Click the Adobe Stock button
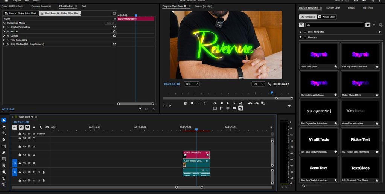The width and height of the screenshot is (385, 194). 327,17
